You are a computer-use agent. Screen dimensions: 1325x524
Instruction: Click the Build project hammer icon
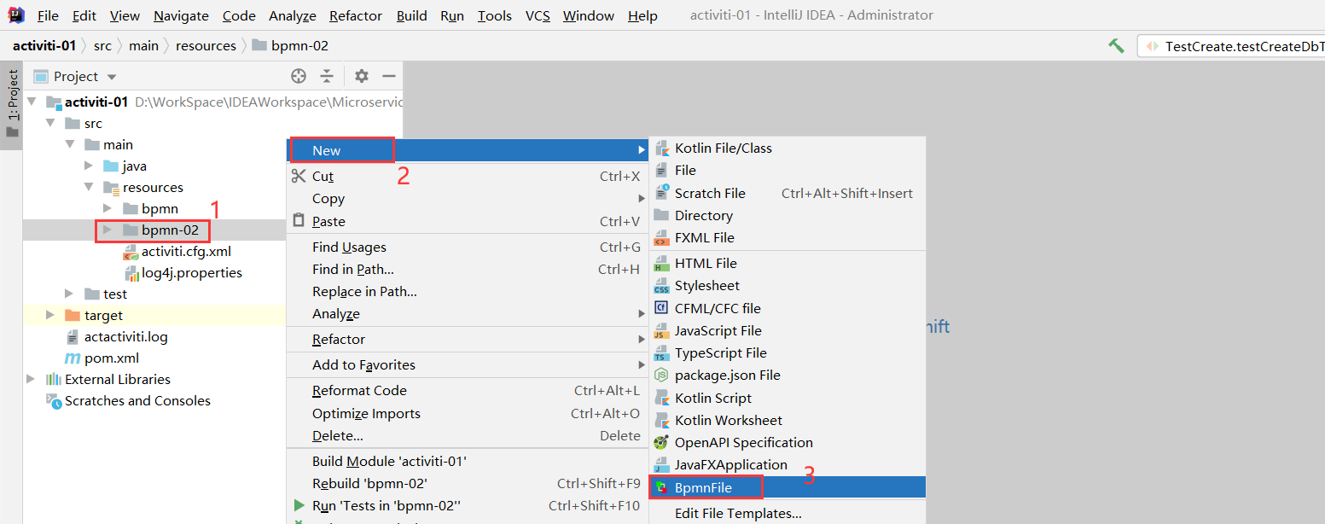[1116, 46]
